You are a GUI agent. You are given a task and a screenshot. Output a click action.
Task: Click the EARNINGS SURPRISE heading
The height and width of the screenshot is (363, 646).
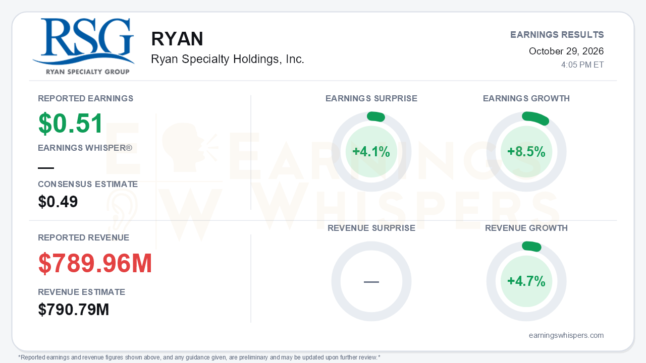tap(371, 98)
